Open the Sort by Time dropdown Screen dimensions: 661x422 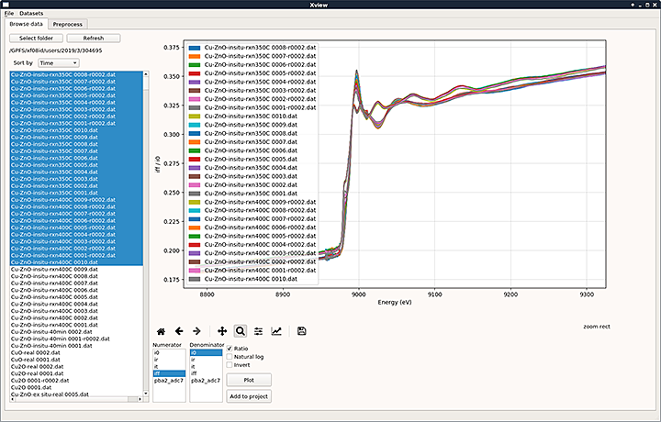[58, 62]
